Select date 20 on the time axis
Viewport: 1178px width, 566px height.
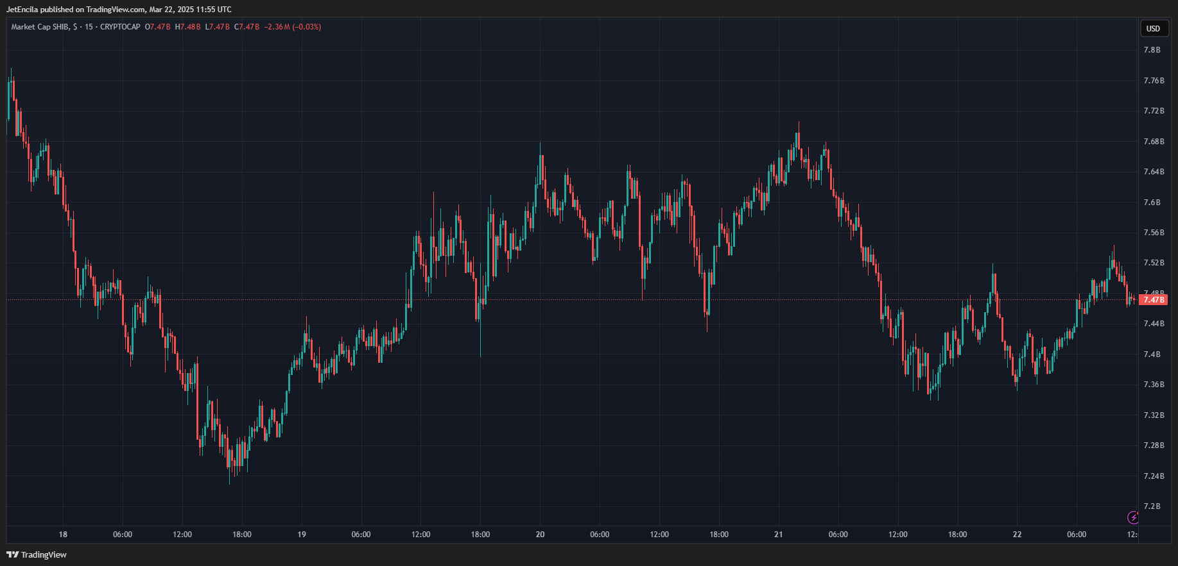click(x=540, y=535)
